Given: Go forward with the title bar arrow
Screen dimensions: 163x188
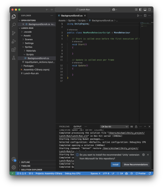Looking at the screenshot, I should 52,10.
